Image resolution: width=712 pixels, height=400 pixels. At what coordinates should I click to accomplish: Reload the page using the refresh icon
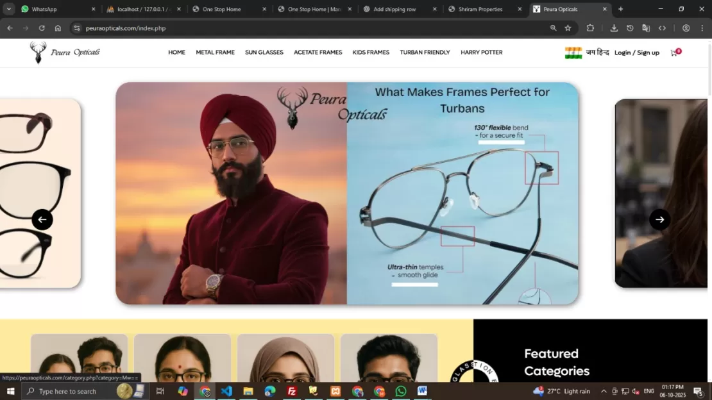click(x=42, y=28)
